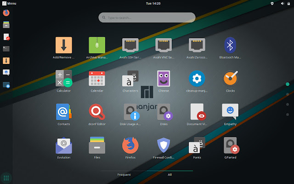Click the Firefox icon in the dock
Image resolution: width=294 pixels, height=184 pixels.
(6, 13)
